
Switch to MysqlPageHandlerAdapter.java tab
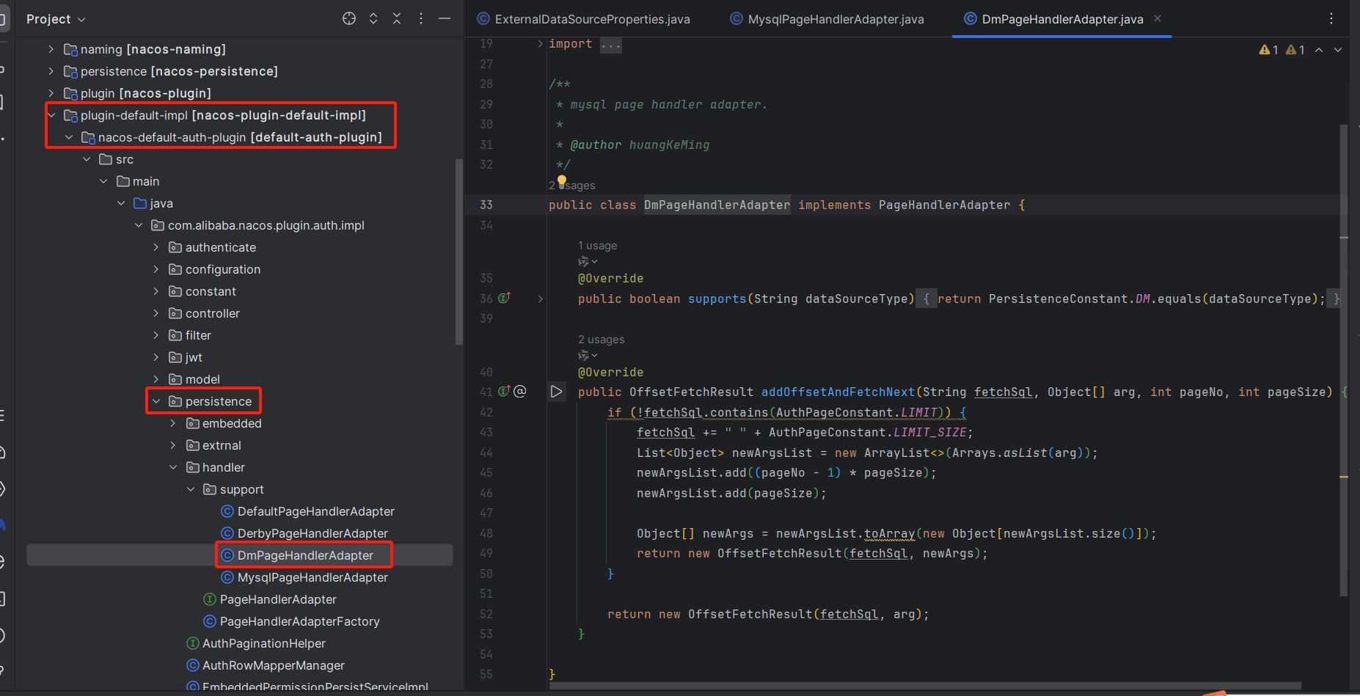pyautogui.click(x=827, y=19)
